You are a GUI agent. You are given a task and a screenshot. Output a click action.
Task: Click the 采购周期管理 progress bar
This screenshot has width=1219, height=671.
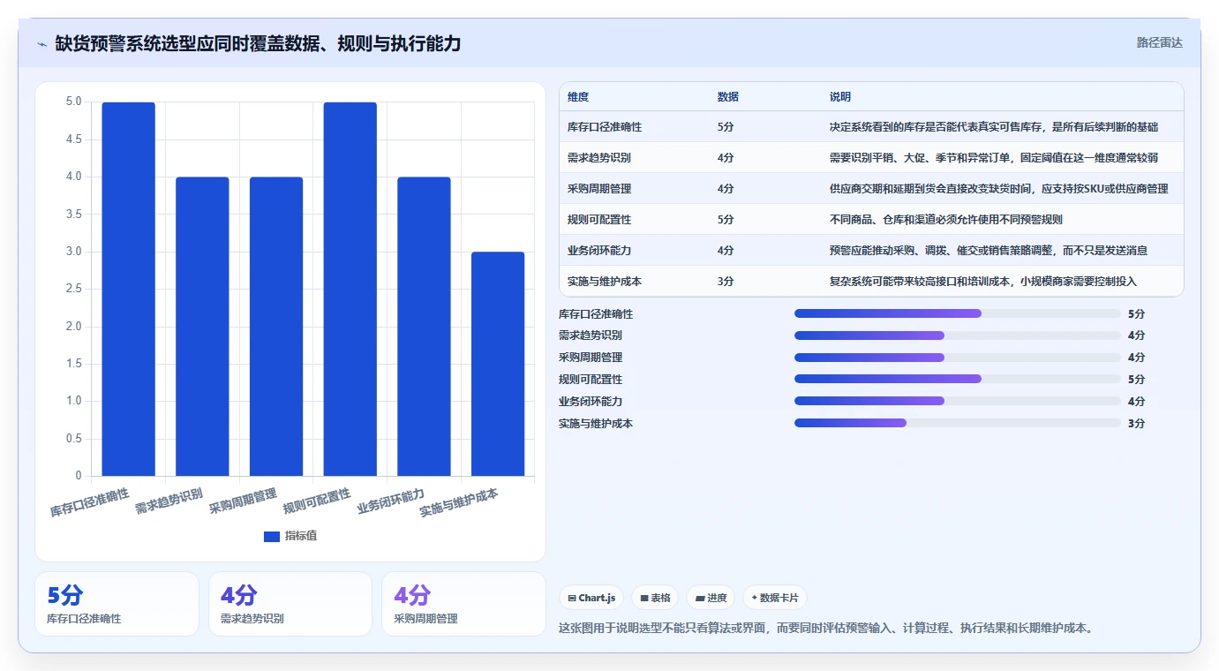[x=958, y=358]
